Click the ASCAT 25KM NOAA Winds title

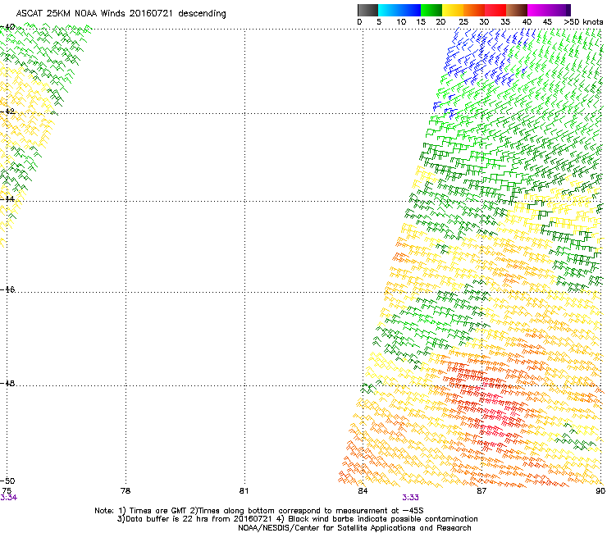tap(121, 13)
